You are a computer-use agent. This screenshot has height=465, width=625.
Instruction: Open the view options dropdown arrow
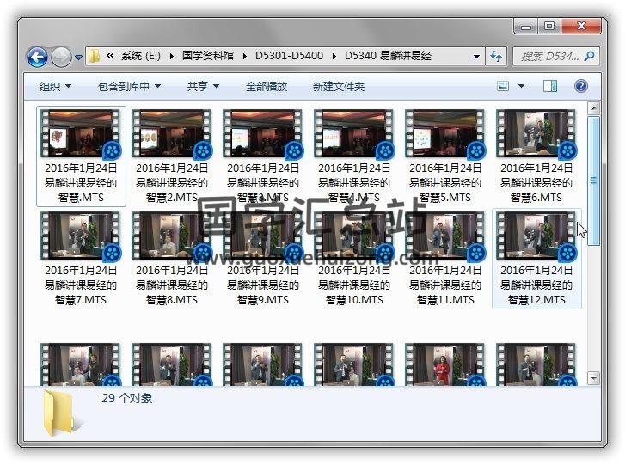tap(522, 86)
